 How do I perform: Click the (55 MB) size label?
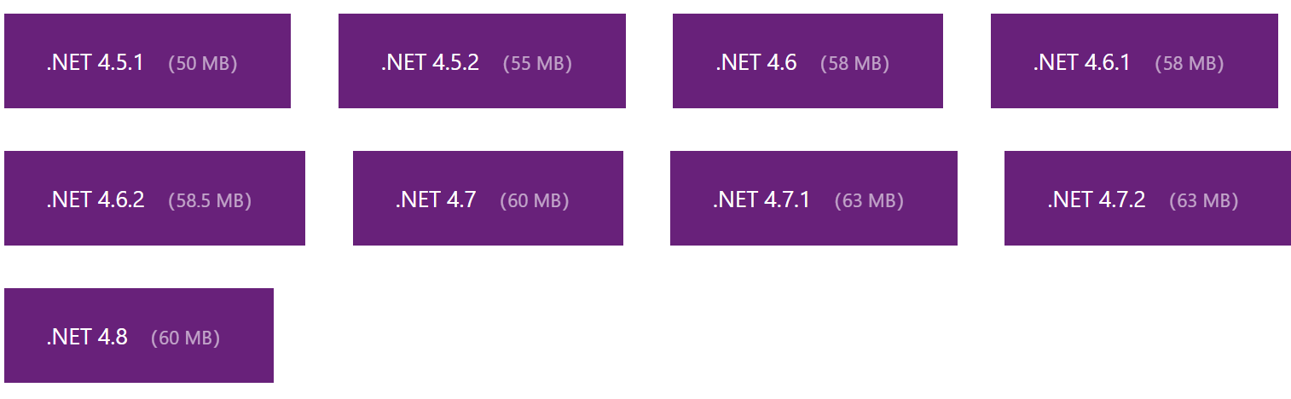pyautogui.click(x=537, y=64)
